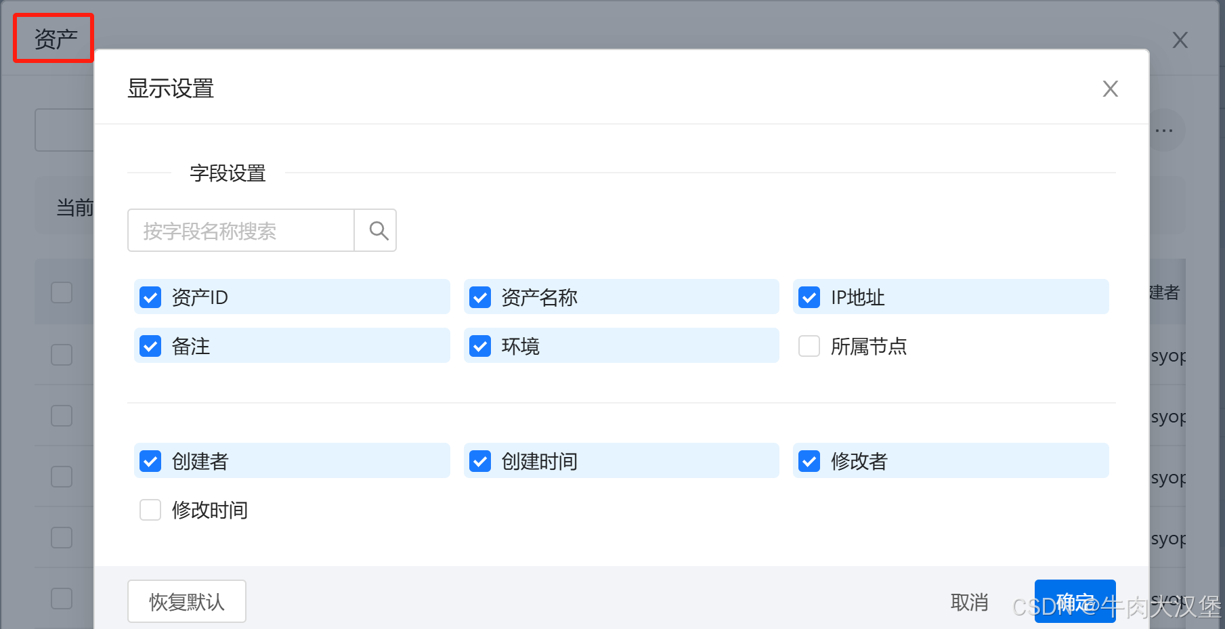
Task: Uncheck the 备注 field
Action: [150, 346]
